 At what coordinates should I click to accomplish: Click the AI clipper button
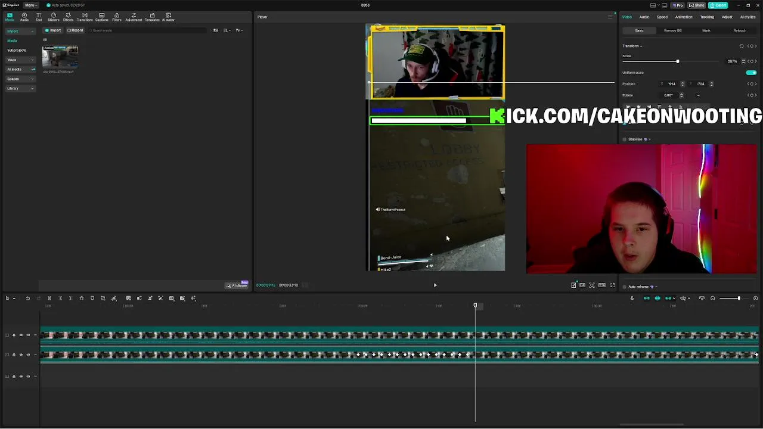pos(237,285)
